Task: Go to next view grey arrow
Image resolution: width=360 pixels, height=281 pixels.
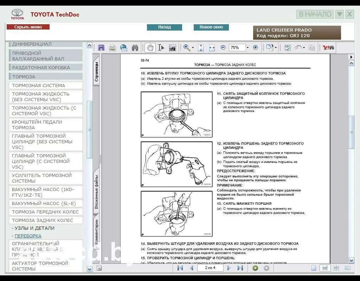Action: tap(266, 268)
